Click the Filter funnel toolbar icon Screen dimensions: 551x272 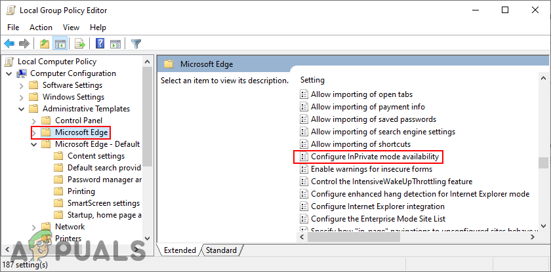[136, 44]
